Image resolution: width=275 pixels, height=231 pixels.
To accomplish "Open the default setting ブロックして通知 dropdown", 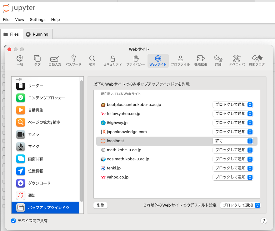I will [240, 205].
